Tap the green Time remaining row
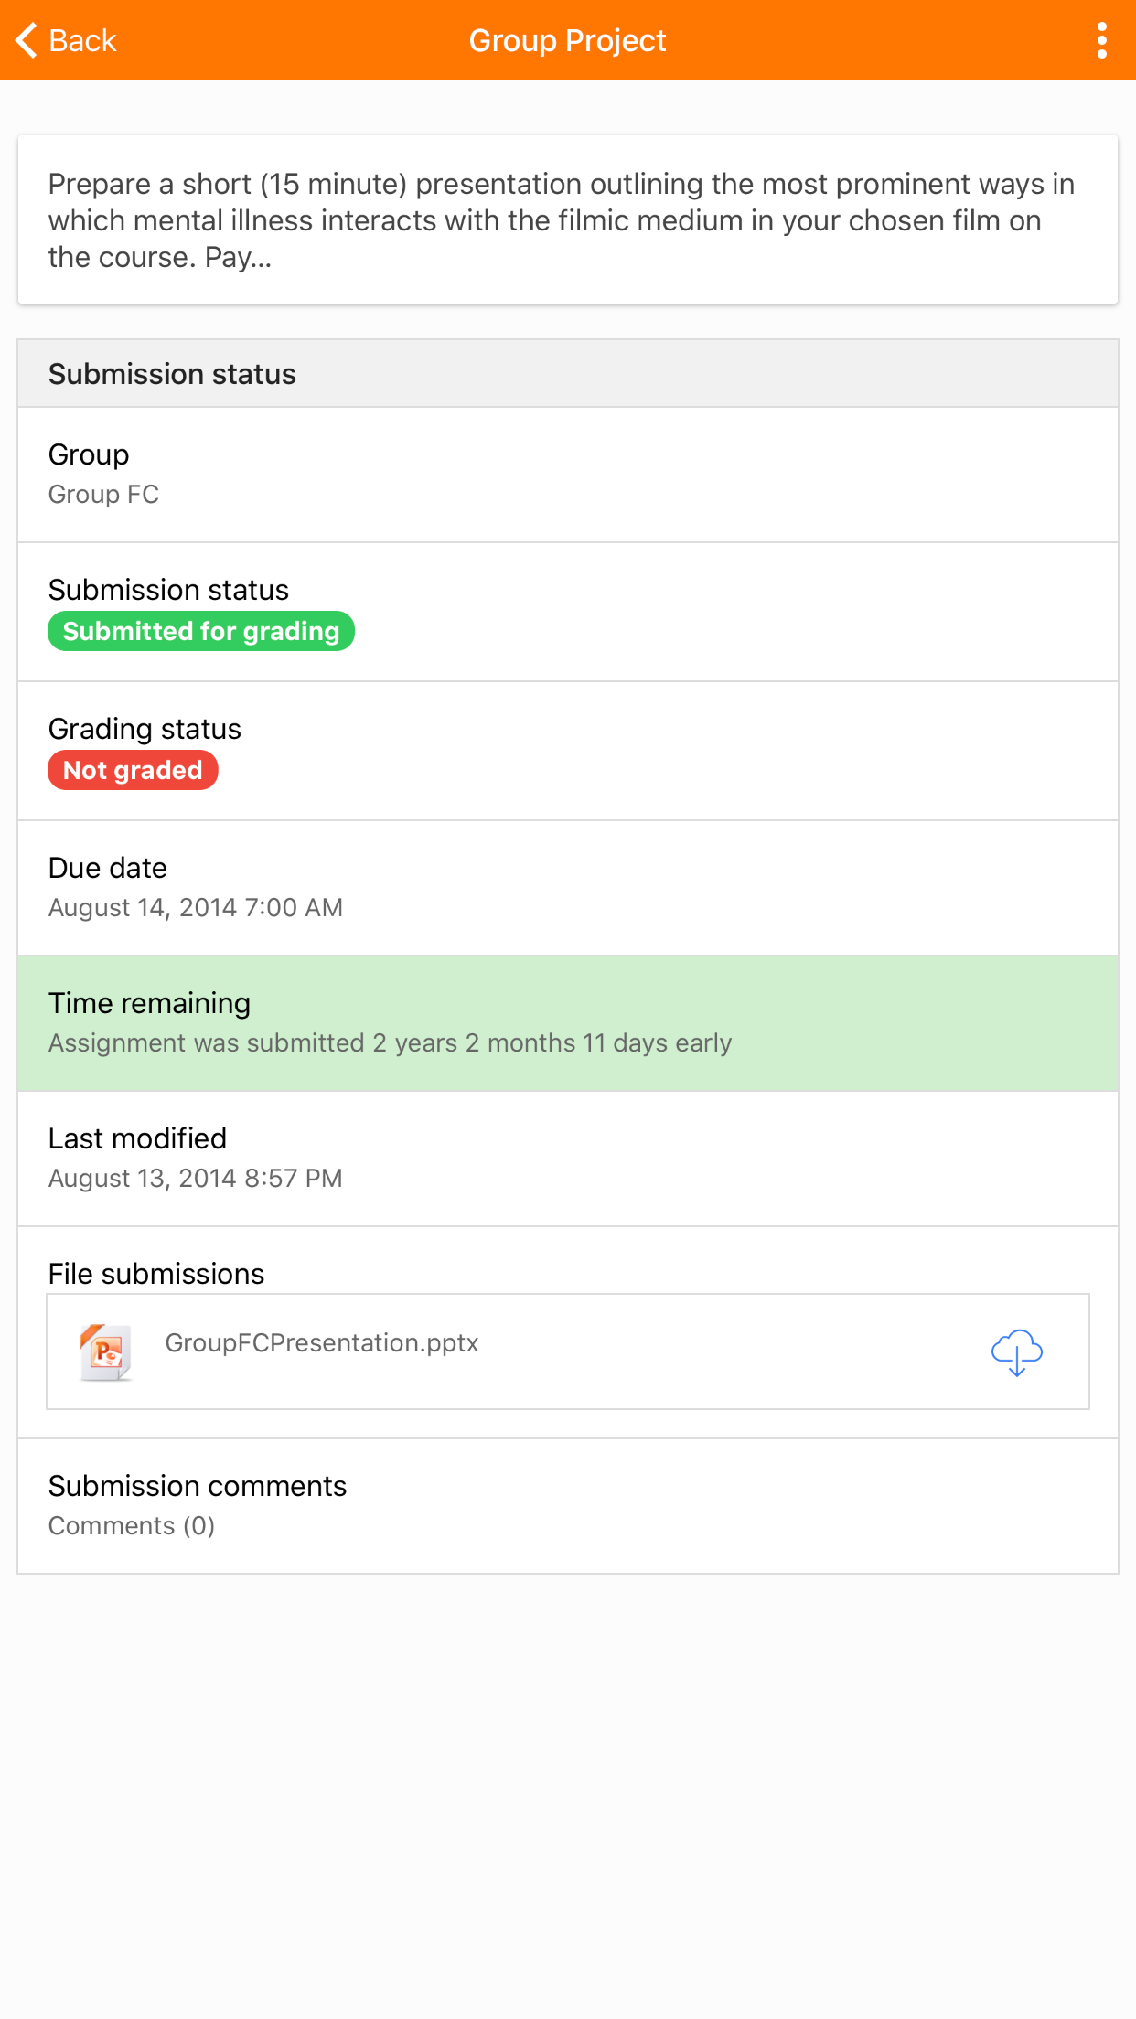The height and width of the screenshot is (2019, 1136). click(x=567, y=1023)
